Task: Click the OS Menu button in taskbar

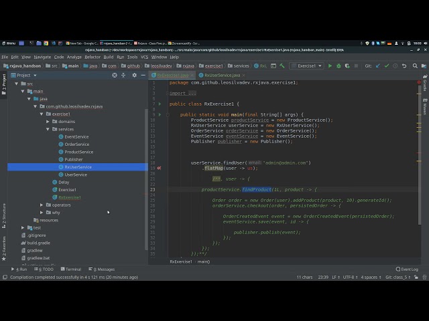Action: click(x=9, y=43)
